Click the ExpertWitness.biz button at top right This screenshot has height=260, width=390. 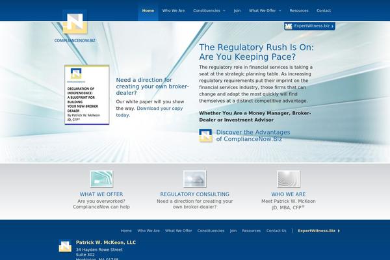point(309,26)
